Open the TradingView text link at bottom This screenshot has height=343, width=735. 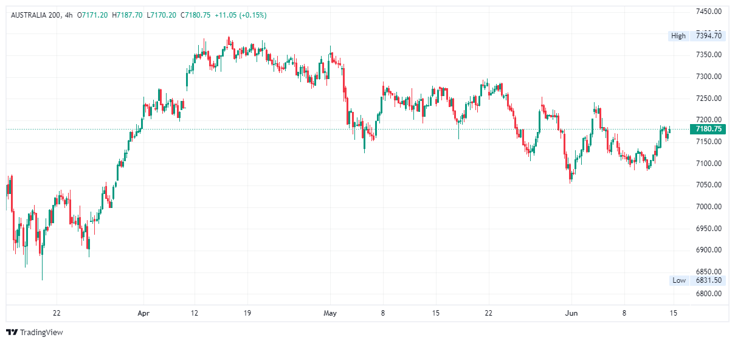(41, 333)
